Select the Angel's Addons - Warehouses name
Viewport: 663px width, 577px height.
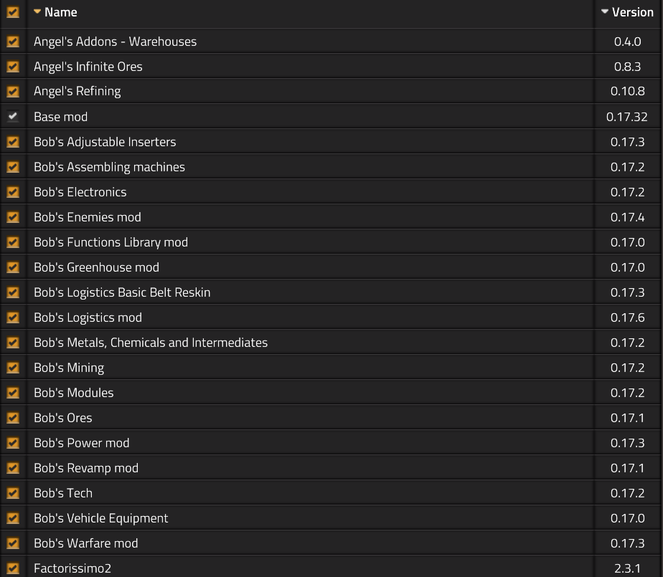[115, 42]
